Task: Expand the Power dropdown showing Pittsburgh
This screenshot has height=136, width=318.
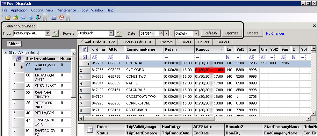Action: coord(111,33)
